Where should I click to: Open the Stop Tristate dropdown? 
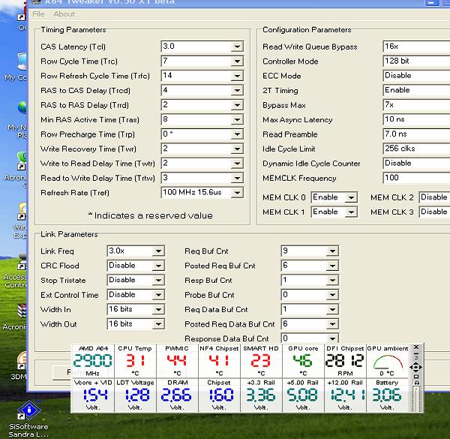pos(158,280)
